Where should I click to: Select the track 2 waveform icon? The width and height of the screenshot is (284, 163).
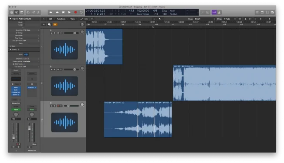click(64, 86)
